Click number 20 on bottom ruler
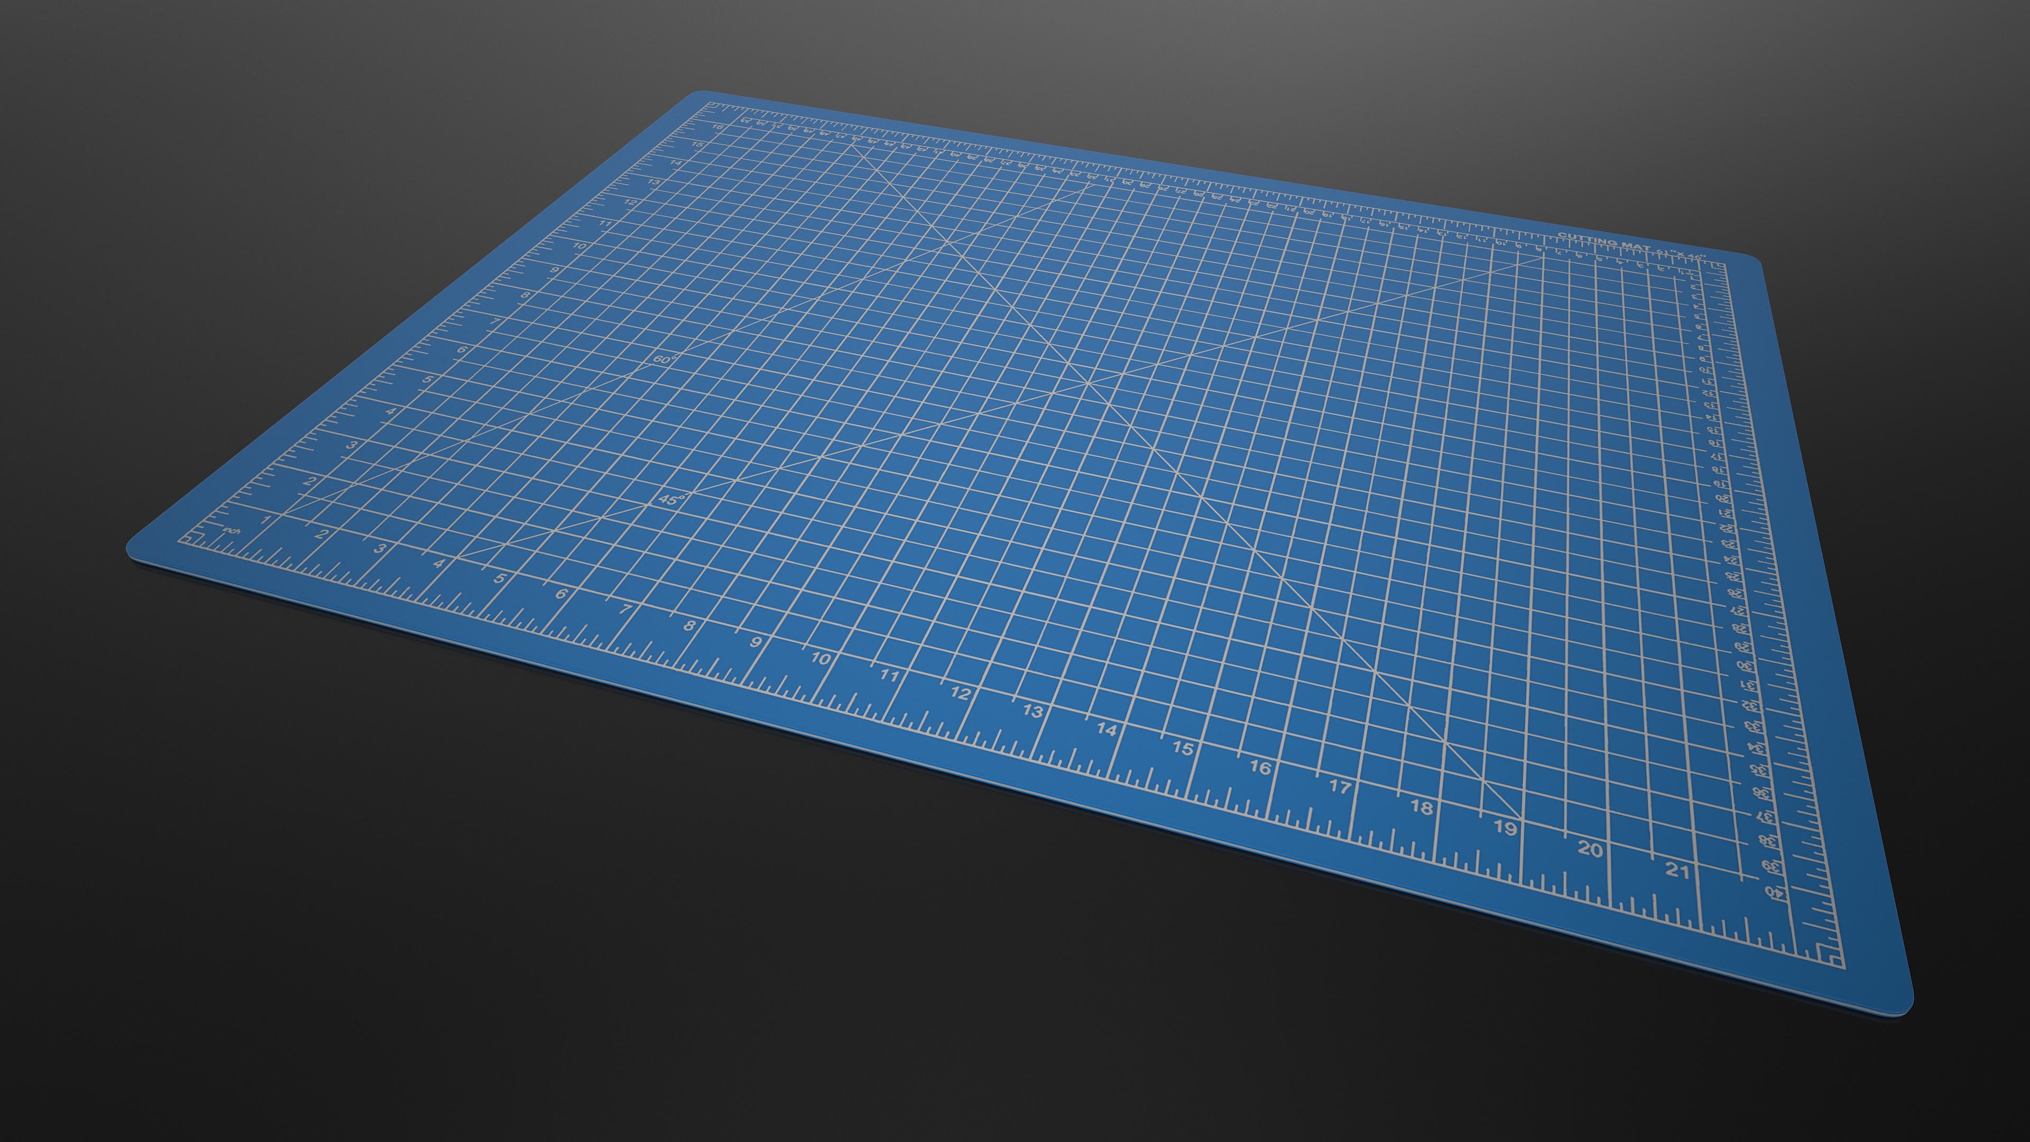 (x=1590, y=850)
